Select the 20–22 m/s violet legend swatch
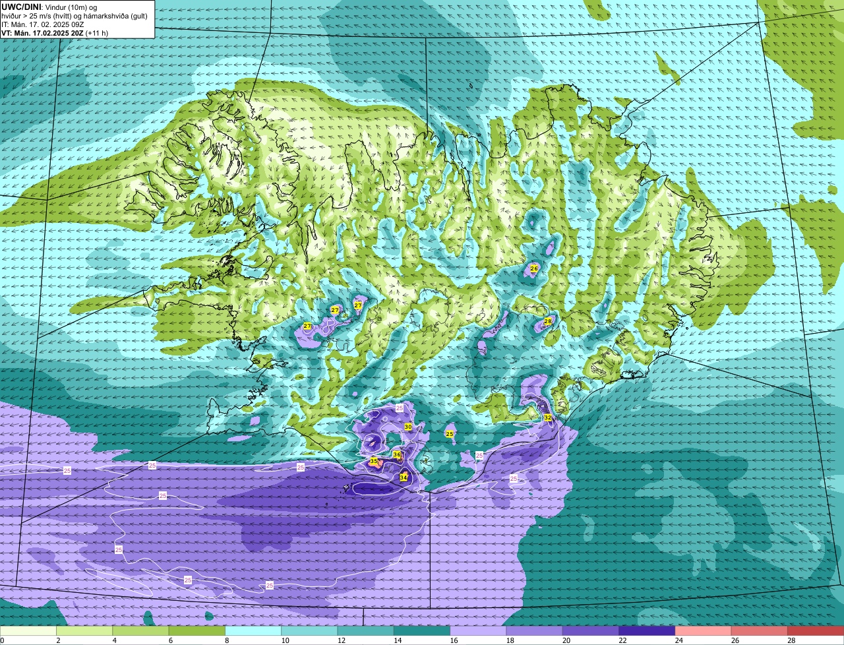Viewport: 844px width, 645px height. [591, 630]
